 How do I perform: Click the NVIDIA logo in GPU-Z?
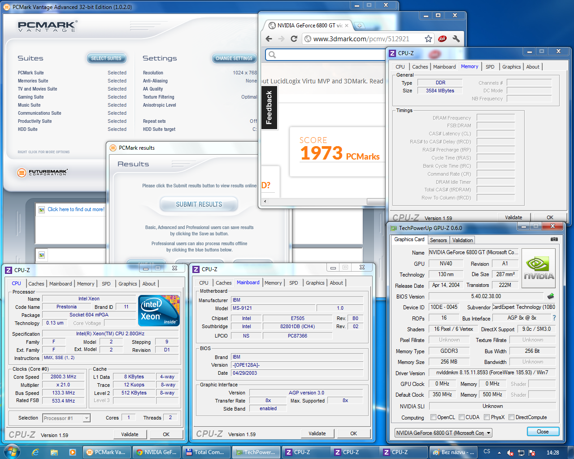coord(539,268)
